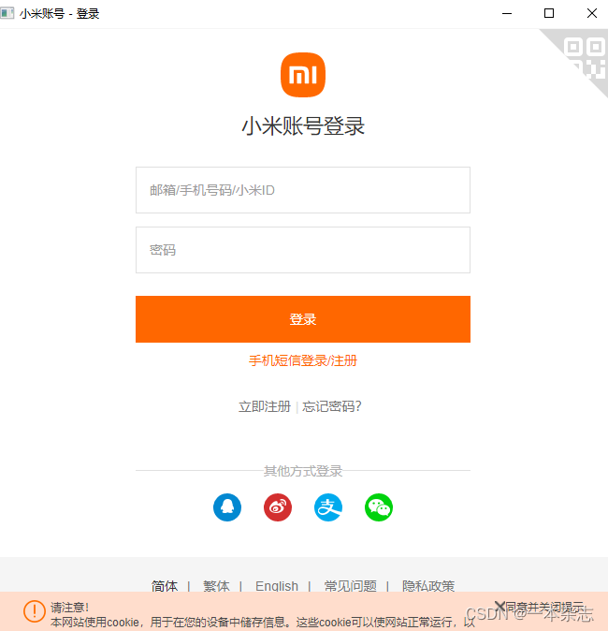Viewport: 608px width, 631px height.
Task: Open 立即注册 registration link
Action: tap(265, 406)
